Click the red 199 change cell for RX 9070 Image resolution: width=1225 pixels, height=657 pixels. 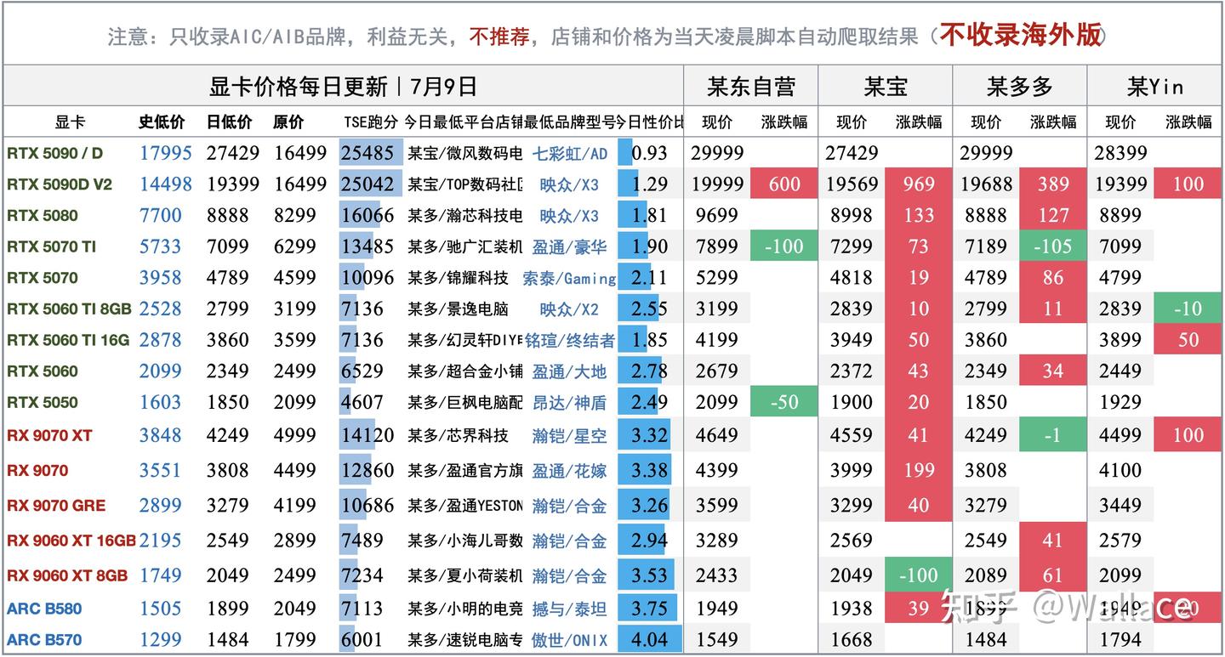[x=919, y=471]
